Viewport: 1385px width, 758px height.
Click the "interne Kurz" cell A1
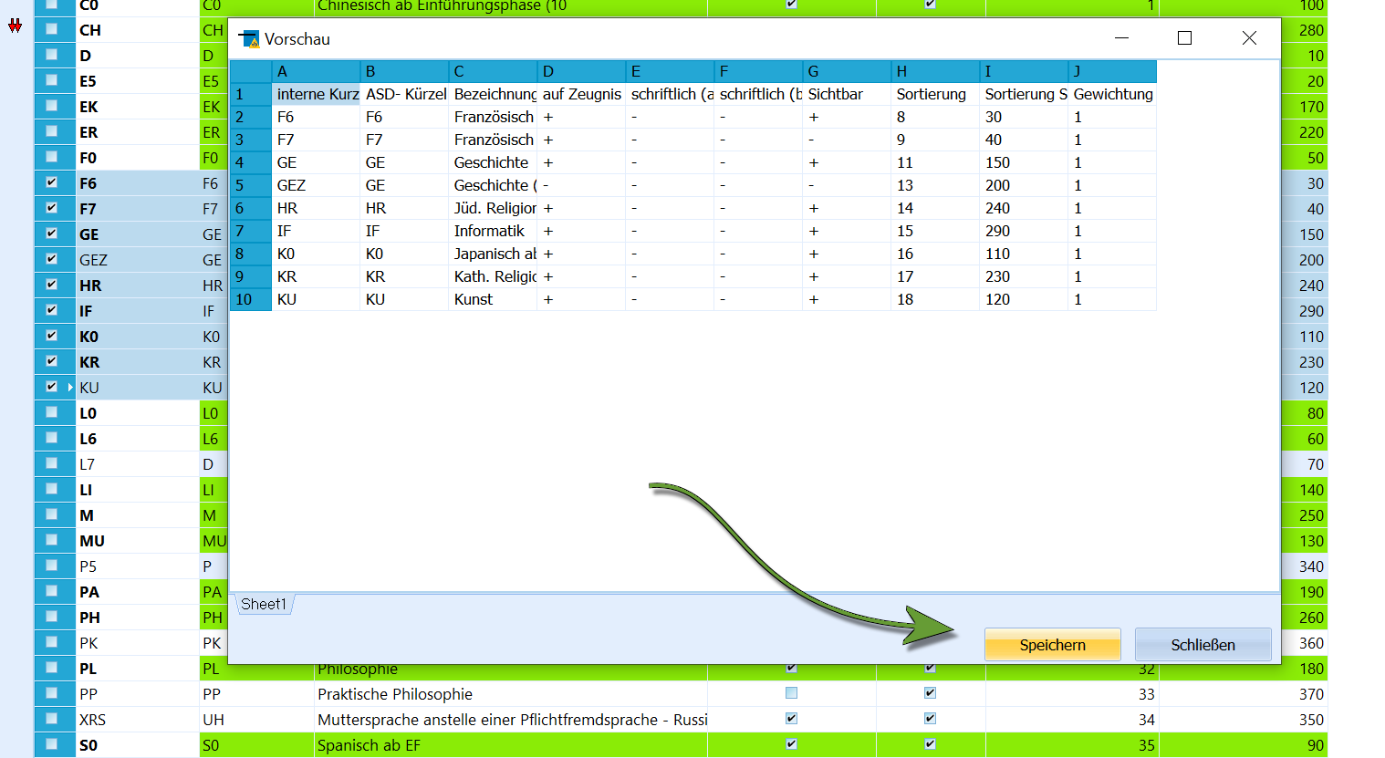(x=316, y=94)
